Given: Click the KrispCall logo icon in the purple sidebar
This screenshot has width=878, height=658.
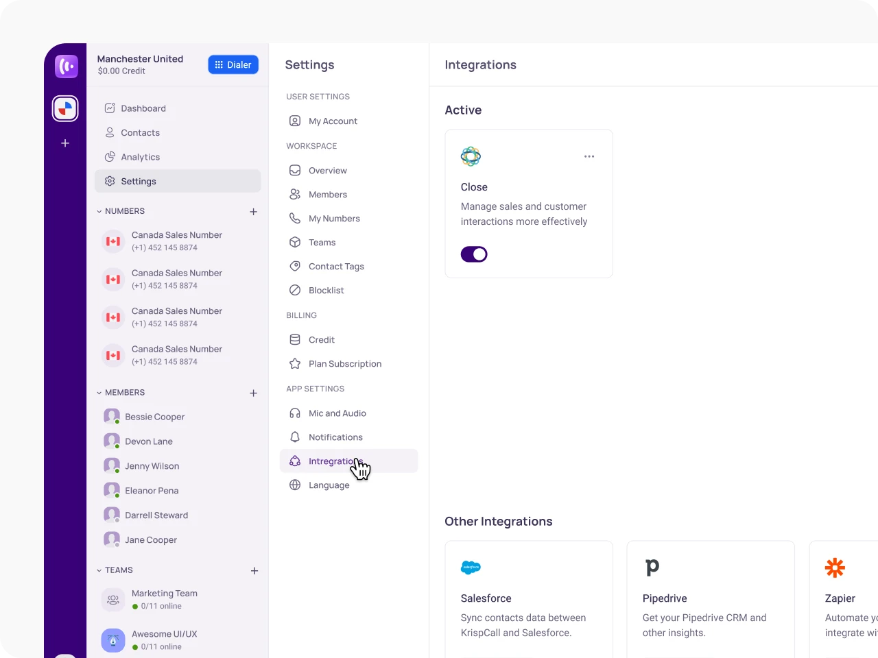Looking at the screenshot, I should [67, 66].
